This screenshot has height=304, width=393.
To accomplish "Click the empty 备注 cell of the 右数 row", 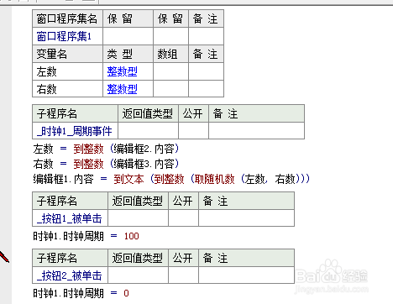I will (206, 89).
